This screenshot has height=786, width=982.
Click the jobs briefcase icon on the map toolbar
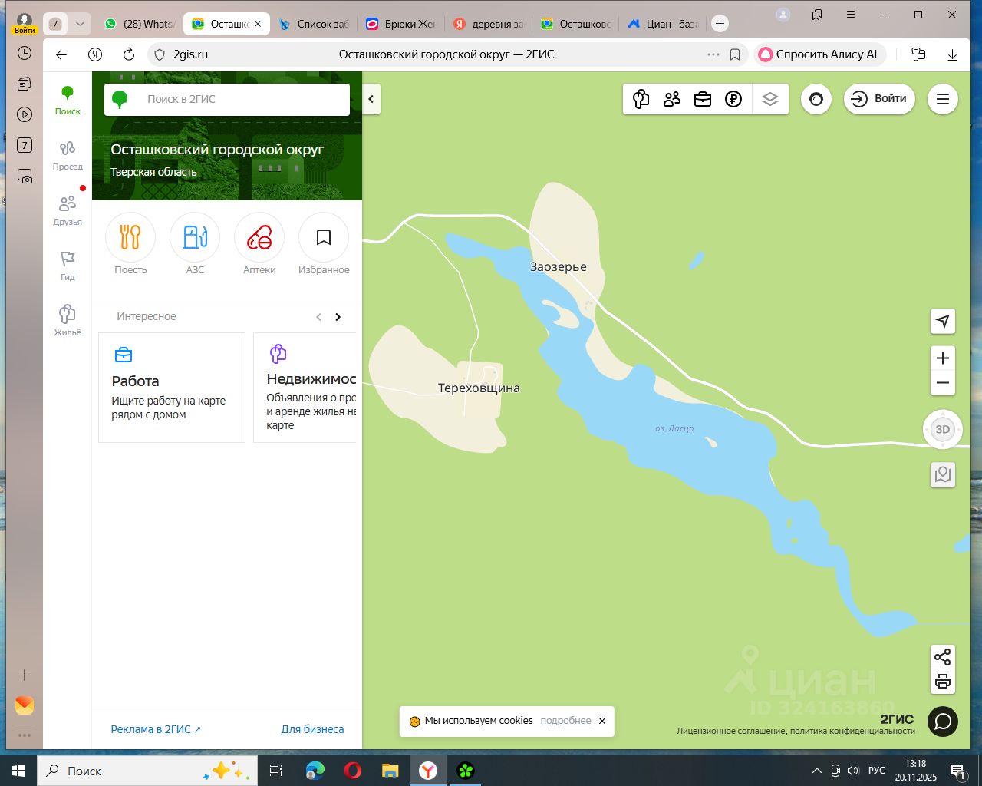pos(703,99)
